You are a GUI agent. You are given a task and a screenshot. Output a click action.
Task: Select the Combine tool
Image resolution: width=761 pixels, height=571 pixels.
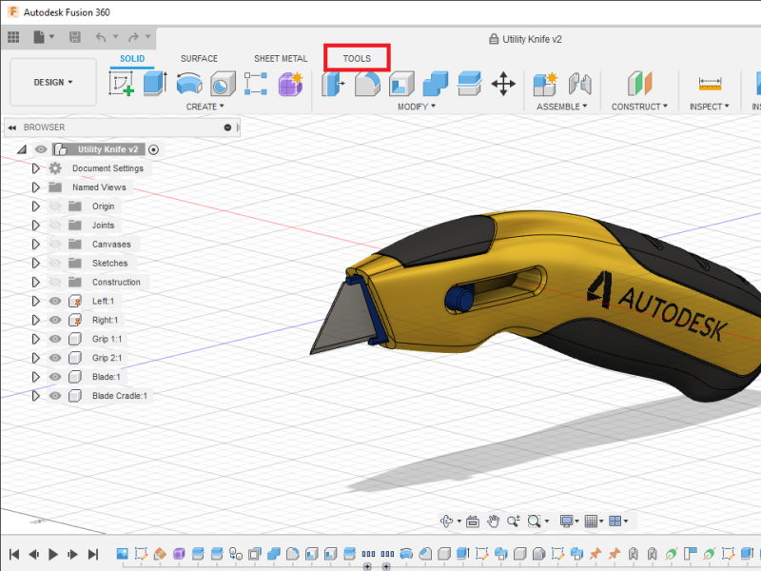click(436, 84)
